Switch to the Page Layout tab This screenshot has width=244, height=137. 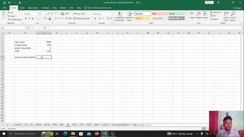pos(33,8)
